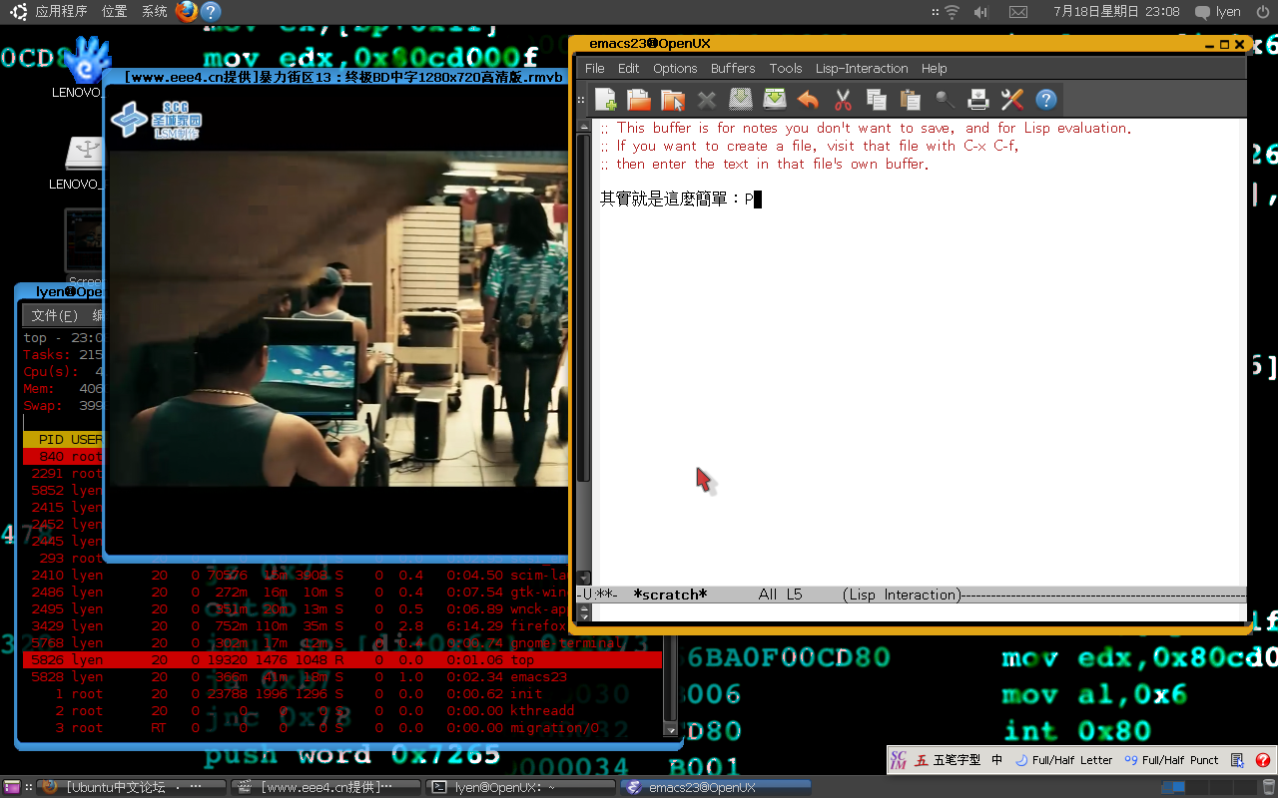Click the New file icon in Emacs toolbar
1278x798 pixels.
click(605, 100)
